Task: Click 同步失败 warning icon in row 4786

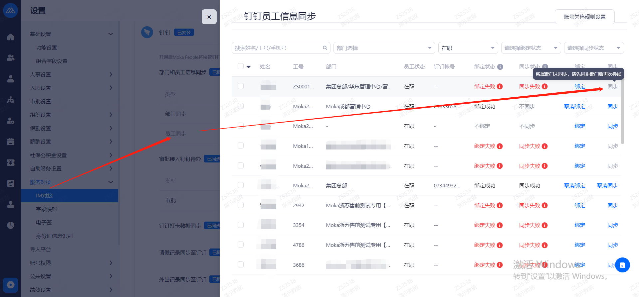Action: (x=544, y=245)
